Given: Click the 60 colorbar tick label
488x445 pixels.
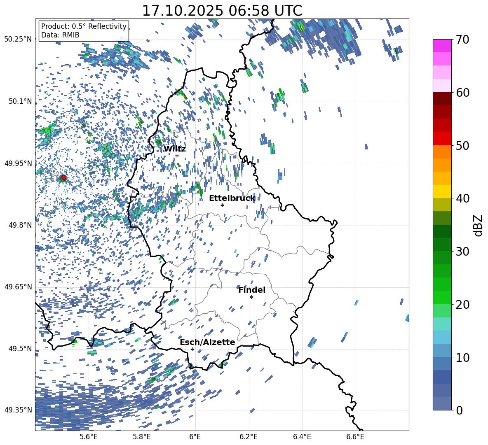Looking at the screenshot, I should tap(463, 93).
